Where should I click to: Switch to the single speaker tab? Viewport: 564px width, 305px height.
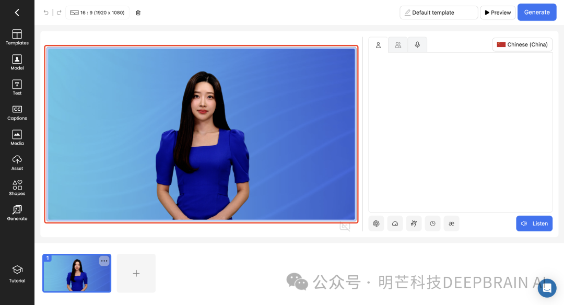(x=379, y=45)
